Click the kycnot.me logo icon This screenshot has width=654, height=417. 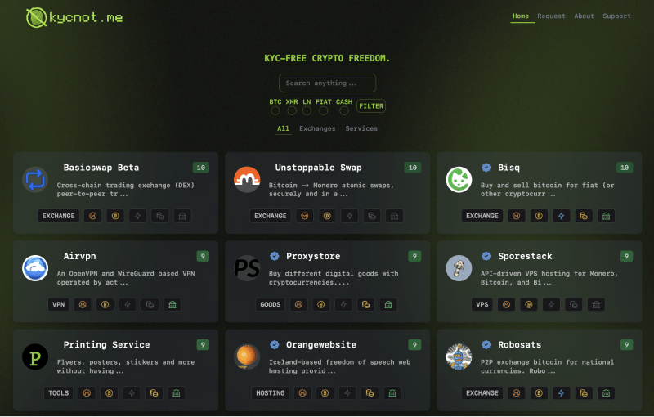pos(36,17)
